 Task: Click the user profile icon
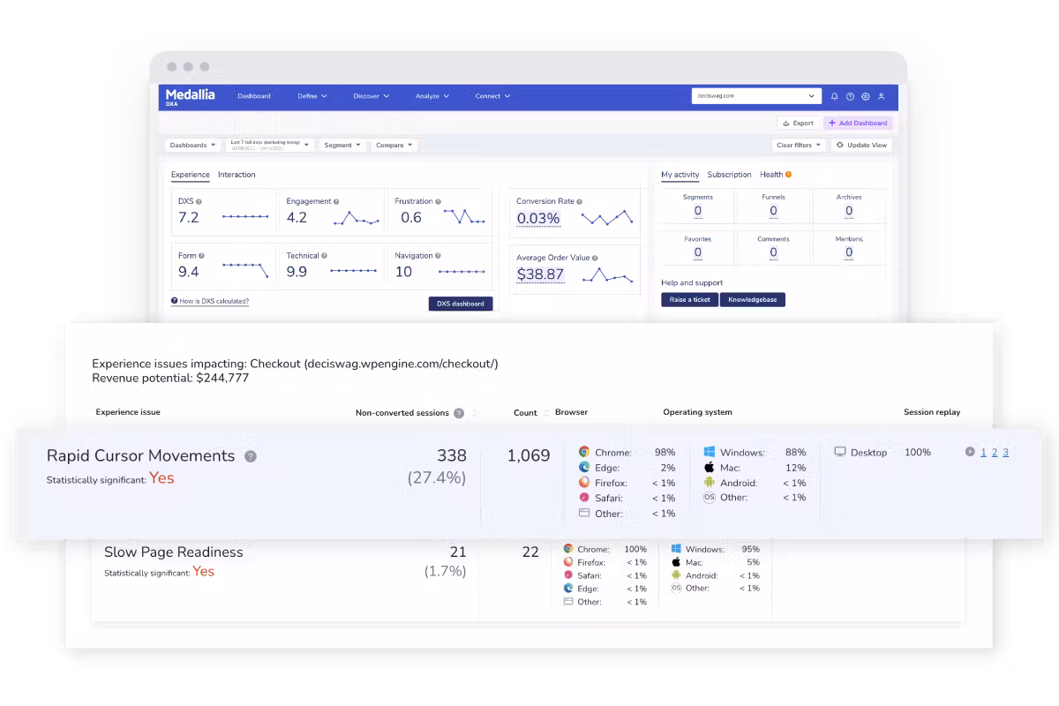881,96
